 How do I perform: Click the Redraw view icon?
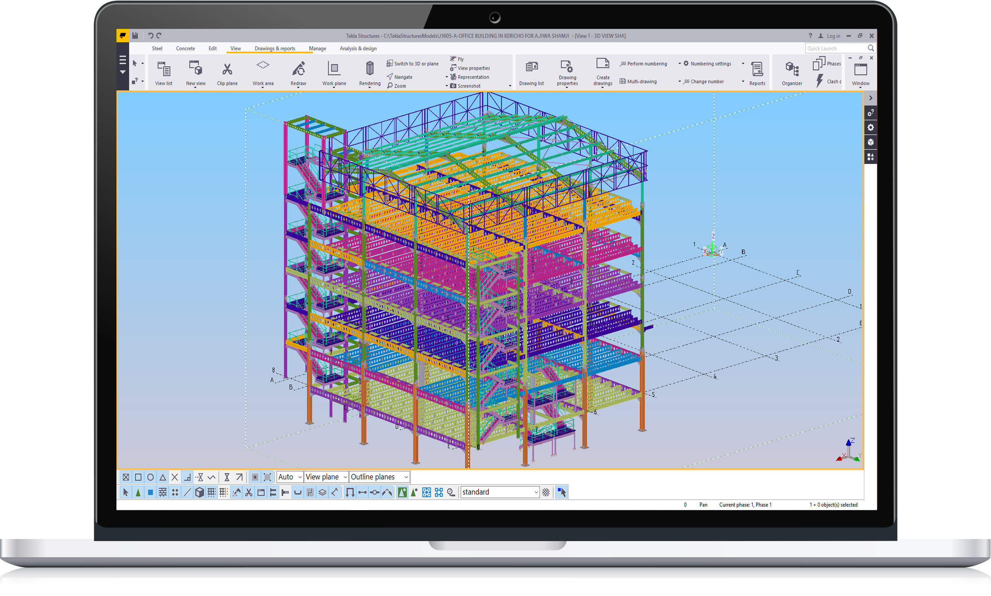click(x=298, y=69)
